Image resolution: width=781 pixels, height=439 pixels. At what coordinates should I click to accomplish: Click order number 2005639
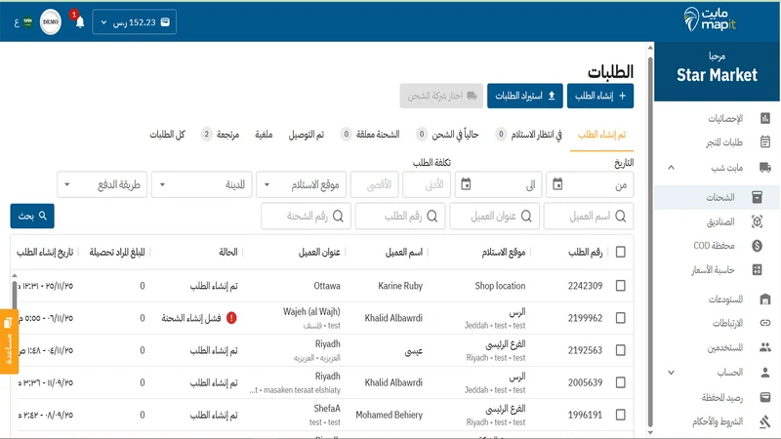click(585, 382)
